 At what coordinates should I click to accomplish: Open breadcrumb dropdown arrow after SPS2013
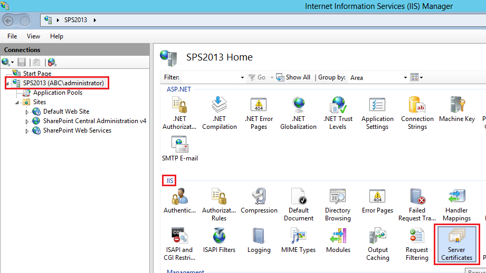pos(95,20)
